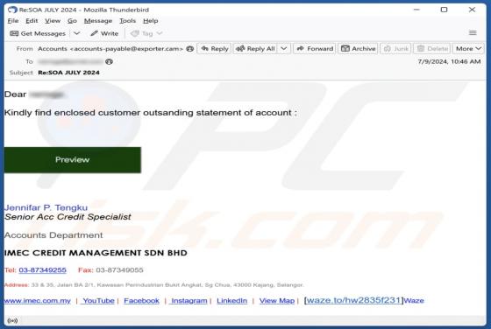Click Reply All button
Screen dimensions: 491x329
point(255,49)
